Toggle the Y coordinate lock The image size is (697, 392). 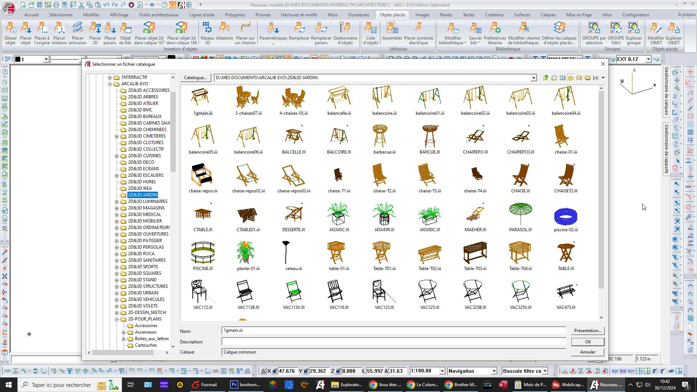[306, 371]
